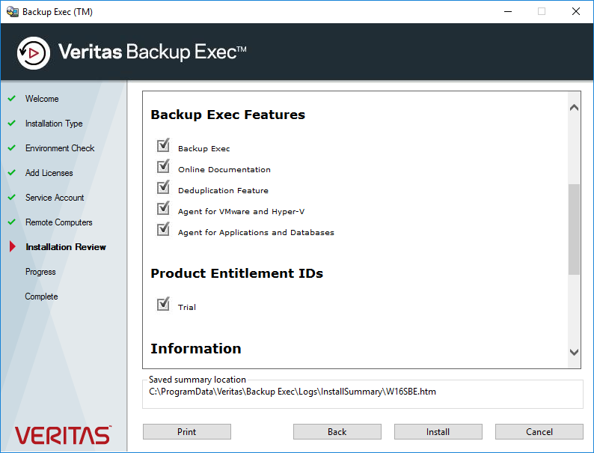
Task: Click the Veritas Backup Exec circular logo
Action: click(x=34, y=53)
